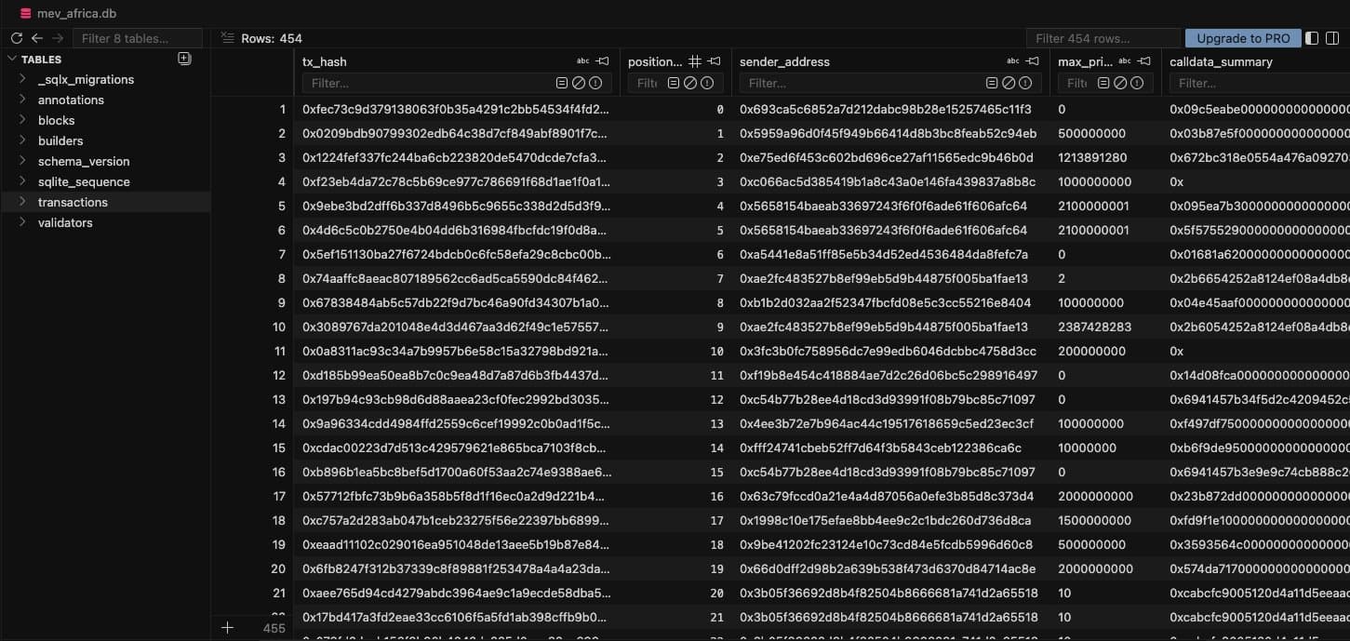Pin the tx_hash column
The width and height of the screenshot is (1350, 641).
603,61
